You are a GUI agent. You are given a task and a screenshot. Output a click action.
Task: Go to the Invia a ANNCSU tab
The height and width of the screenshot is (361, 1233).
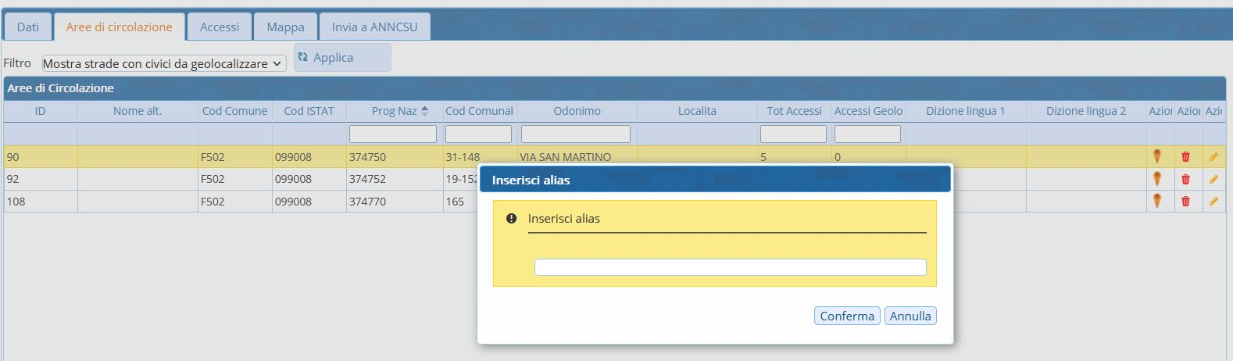pyautogui.click(x=374, y=27)
